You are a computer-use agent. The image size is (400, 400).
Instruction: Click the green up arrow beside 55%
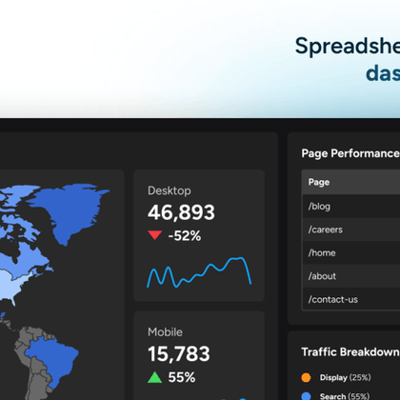[155, 377]
